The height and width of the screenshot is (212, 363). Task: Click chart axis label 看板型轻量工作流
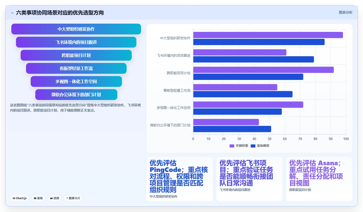[x=177, y=90]
